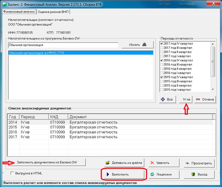Check 2015 год I квартал period

pyautogui.click(x=162, y=90)
